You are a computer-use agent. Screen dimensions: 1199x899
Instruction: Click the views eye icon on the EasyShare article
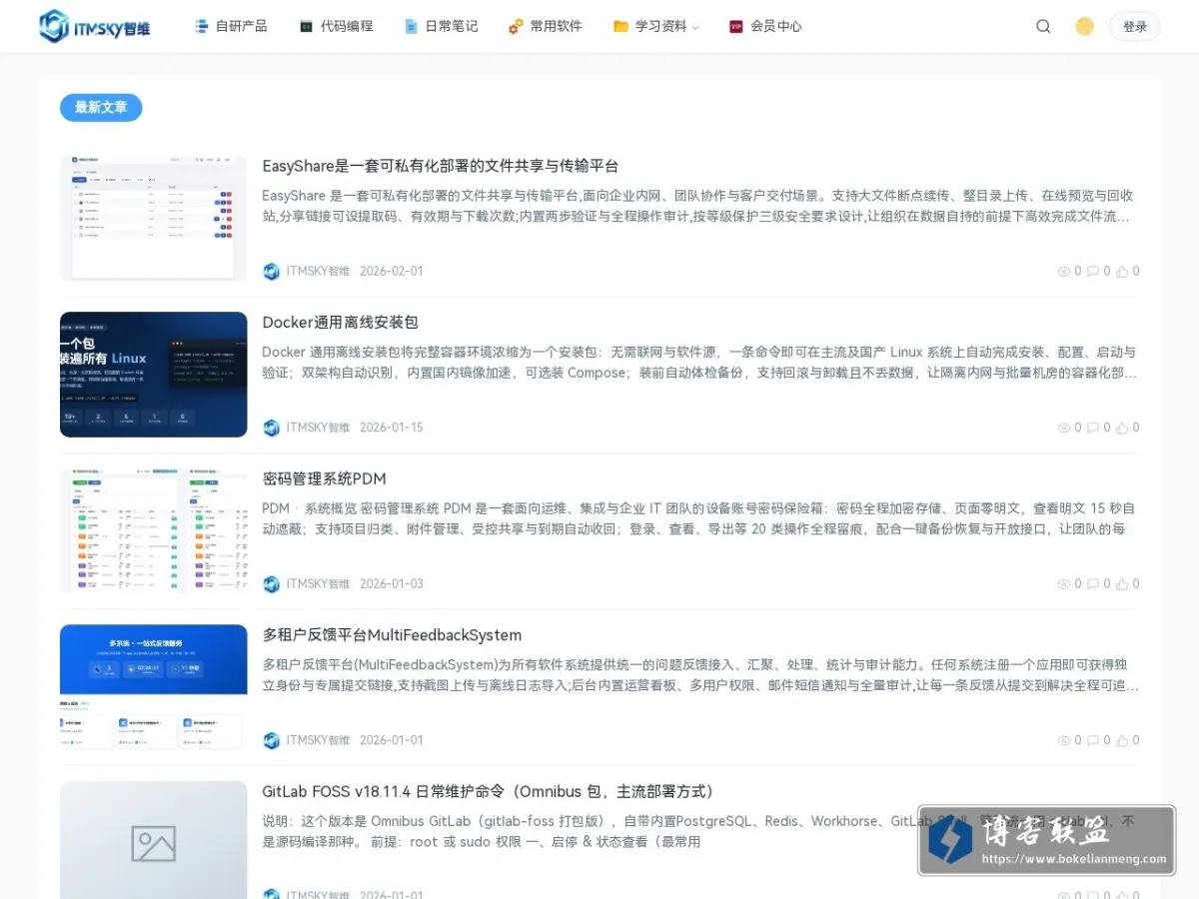(x=1063, y=272)
